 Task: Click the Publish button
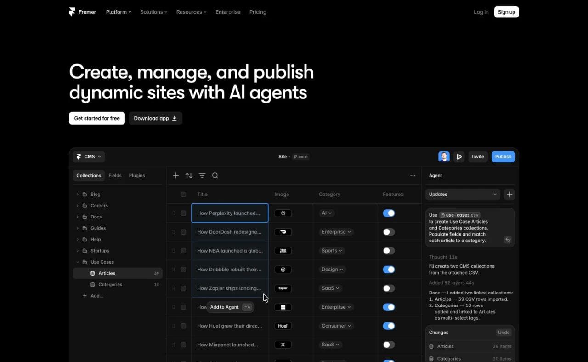pos(503,157)
